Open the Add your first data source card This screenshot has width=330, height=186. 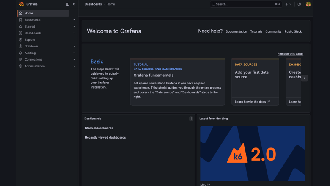(255, 82)
